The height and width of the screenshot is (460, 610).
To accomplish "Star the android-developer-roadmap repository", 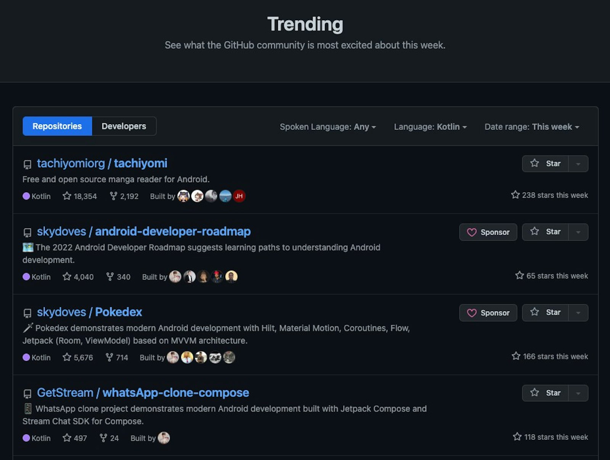I will click(545, 232).
